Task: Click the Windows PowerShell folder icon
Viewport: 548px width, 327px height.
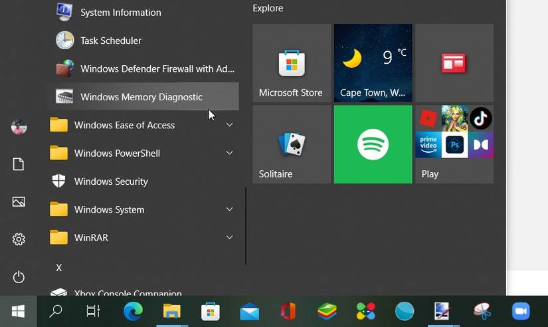Action: (58, 153)
